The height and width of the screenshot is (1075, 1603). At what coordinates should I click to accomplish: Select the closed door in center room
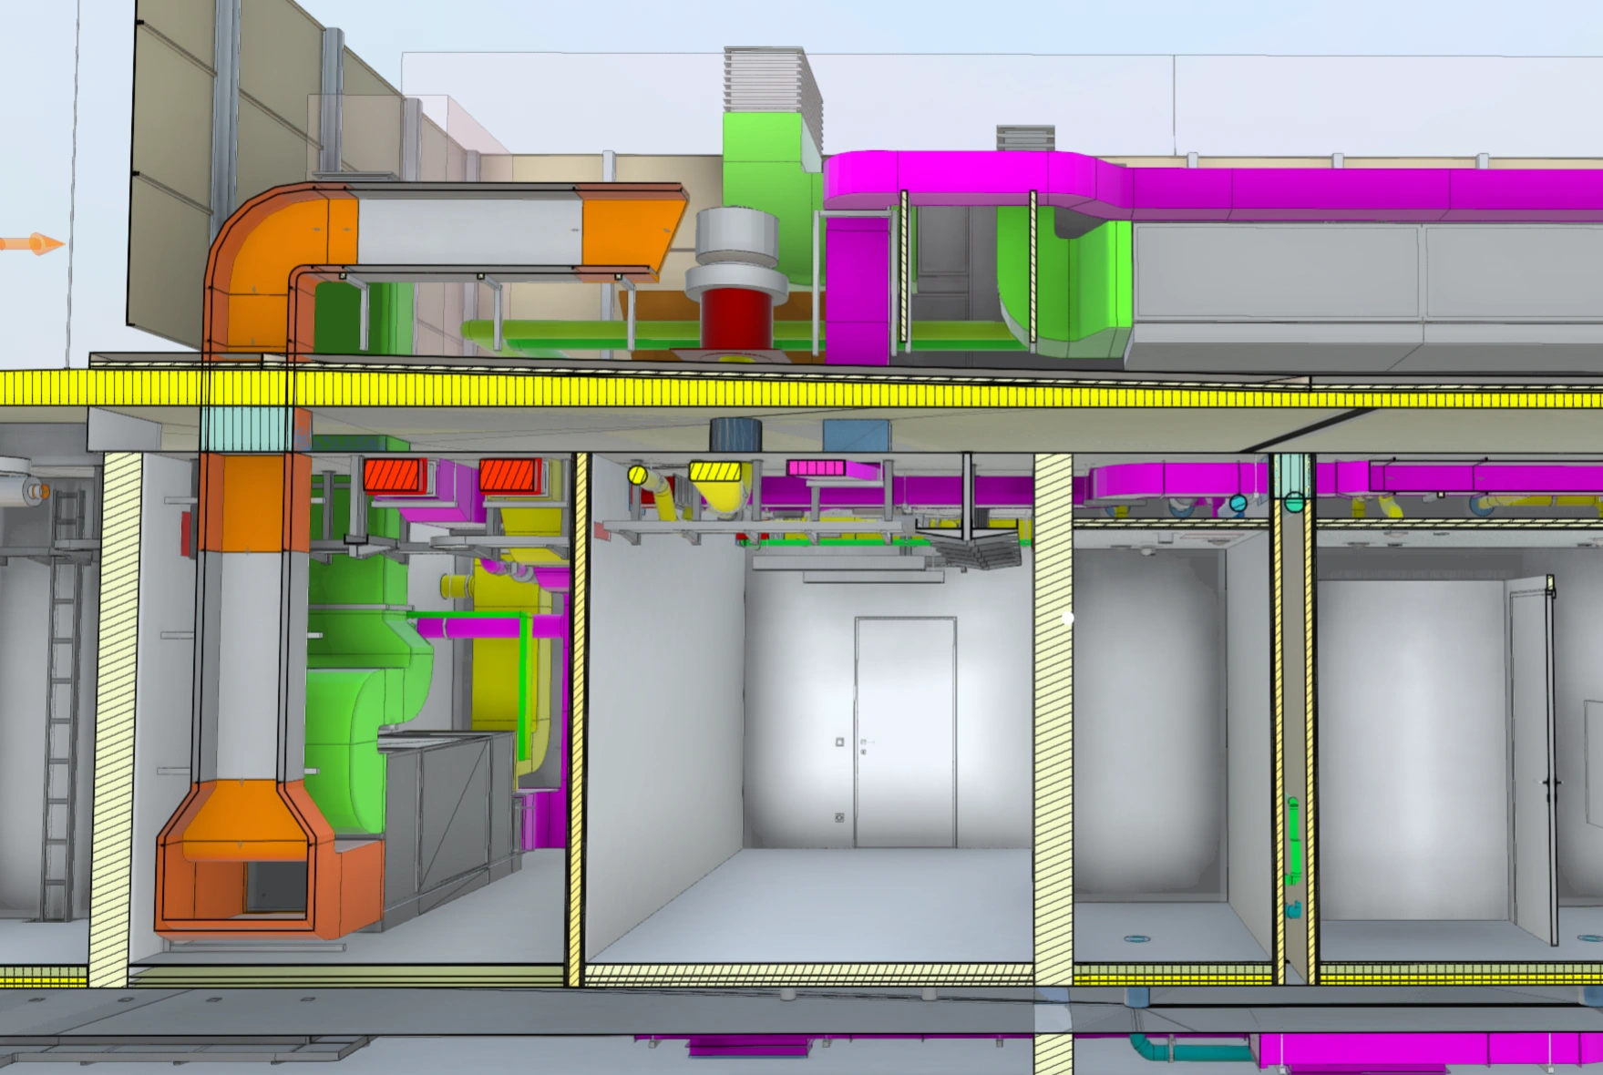(x=905, y=732)
